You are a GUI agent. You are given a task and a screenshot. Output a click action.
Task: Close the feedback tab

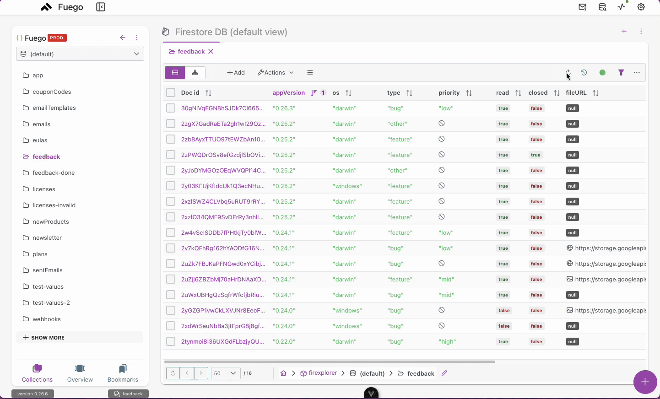[x=211, y=51]
